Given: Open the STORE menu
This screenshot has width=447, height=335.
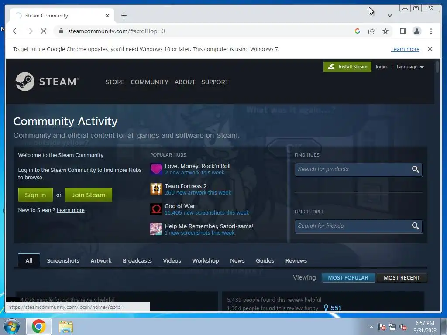Looking at the screenshot, I should tap(115, 82).
